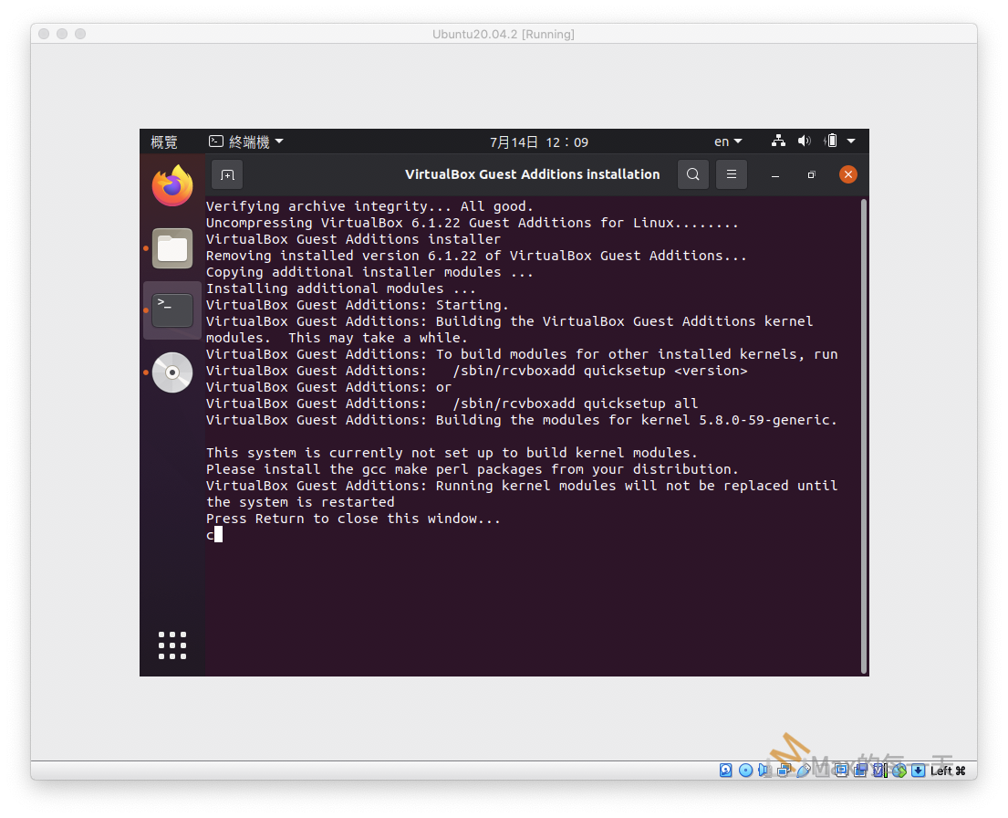Select the Terminal icon in dock
This screenshot has height=818, width=1008.
pyautogui.click(x=172, y=310)
